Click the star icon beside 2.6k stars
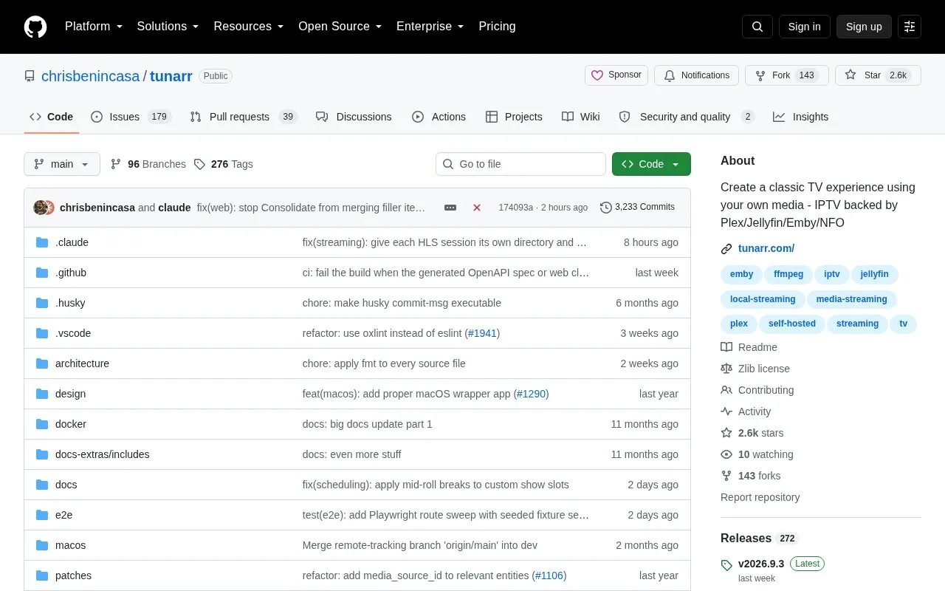Image resolution: width=945 pixels, height=591 pixels. coord(726,433)
